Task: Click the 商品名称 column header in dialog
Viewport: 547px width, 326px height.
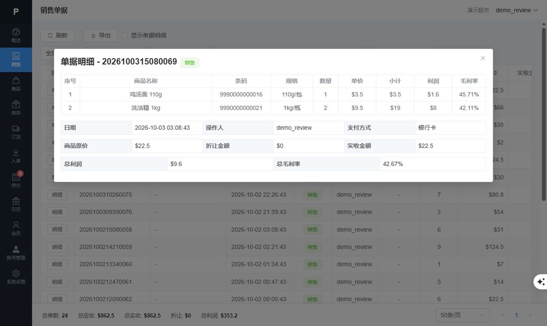Action: (x=146, y=81)
